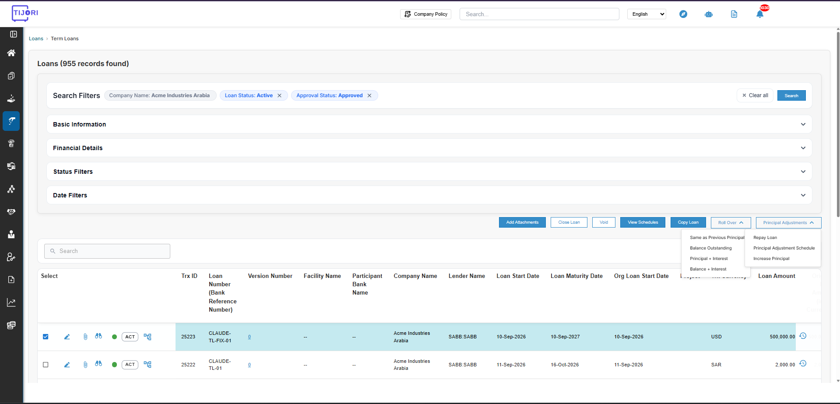Click the Copy Loan button
This screenshot has width=840, height=404.
click(x=688, y=222)
